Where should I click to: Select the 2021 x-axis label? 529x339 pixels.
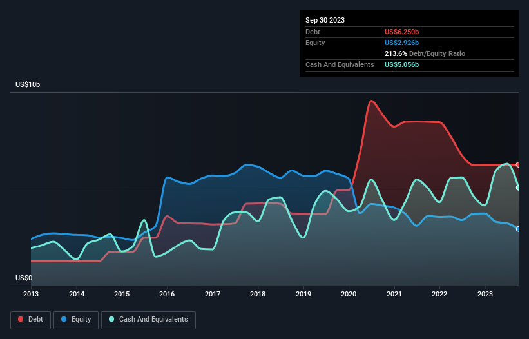tap(394, 294)
